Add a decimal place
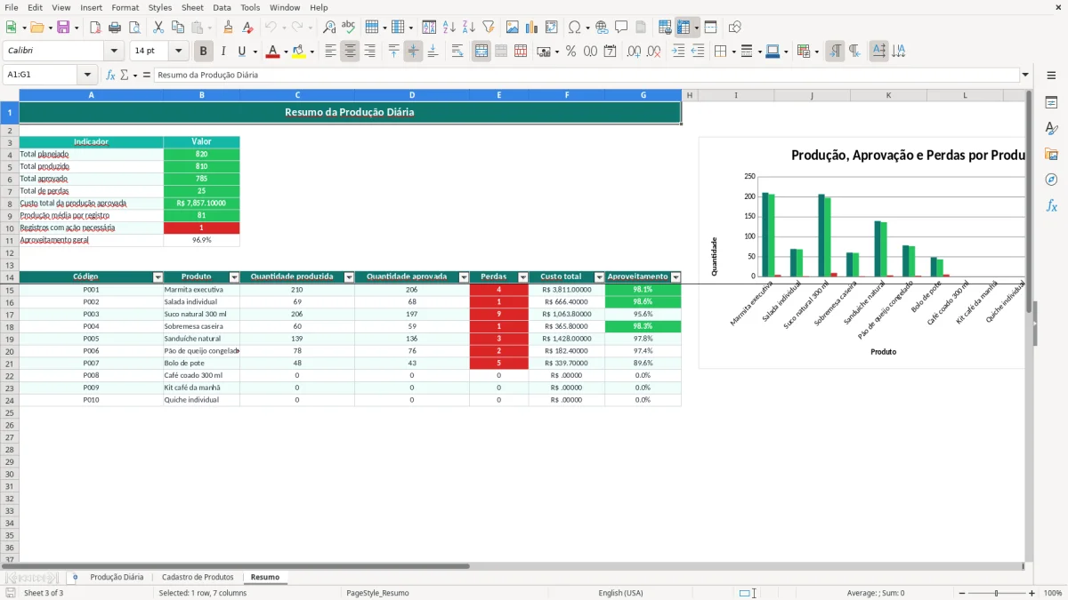The image size is (1068, 600). click(634, 52)
